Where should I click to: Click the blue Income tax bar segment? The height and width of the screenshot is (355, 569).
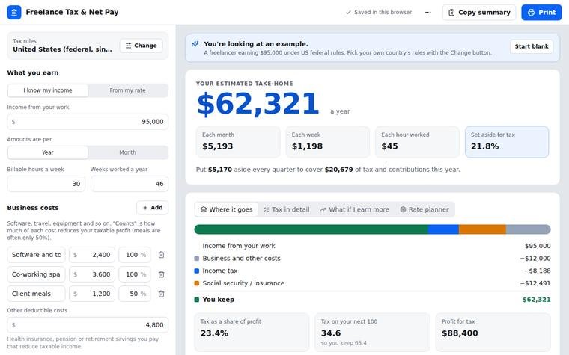(443, 229)
